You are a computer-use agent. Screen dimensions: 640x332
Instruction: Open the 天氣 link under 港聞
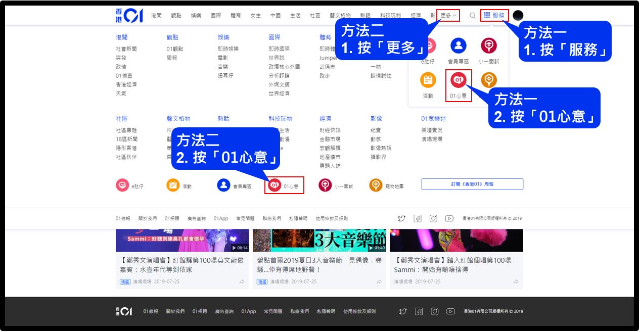pos(121,93)
